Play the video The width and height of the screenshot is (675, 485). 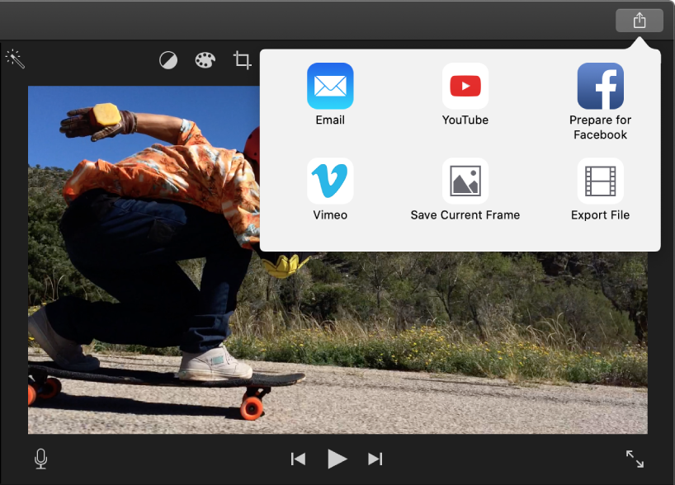pos(337,459)
